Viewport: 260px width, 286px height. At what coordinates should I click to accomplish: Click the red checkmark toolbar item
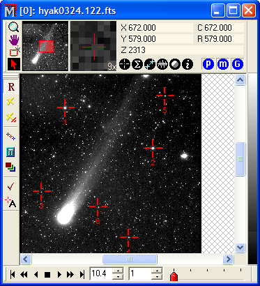click(x=10, y=186)
